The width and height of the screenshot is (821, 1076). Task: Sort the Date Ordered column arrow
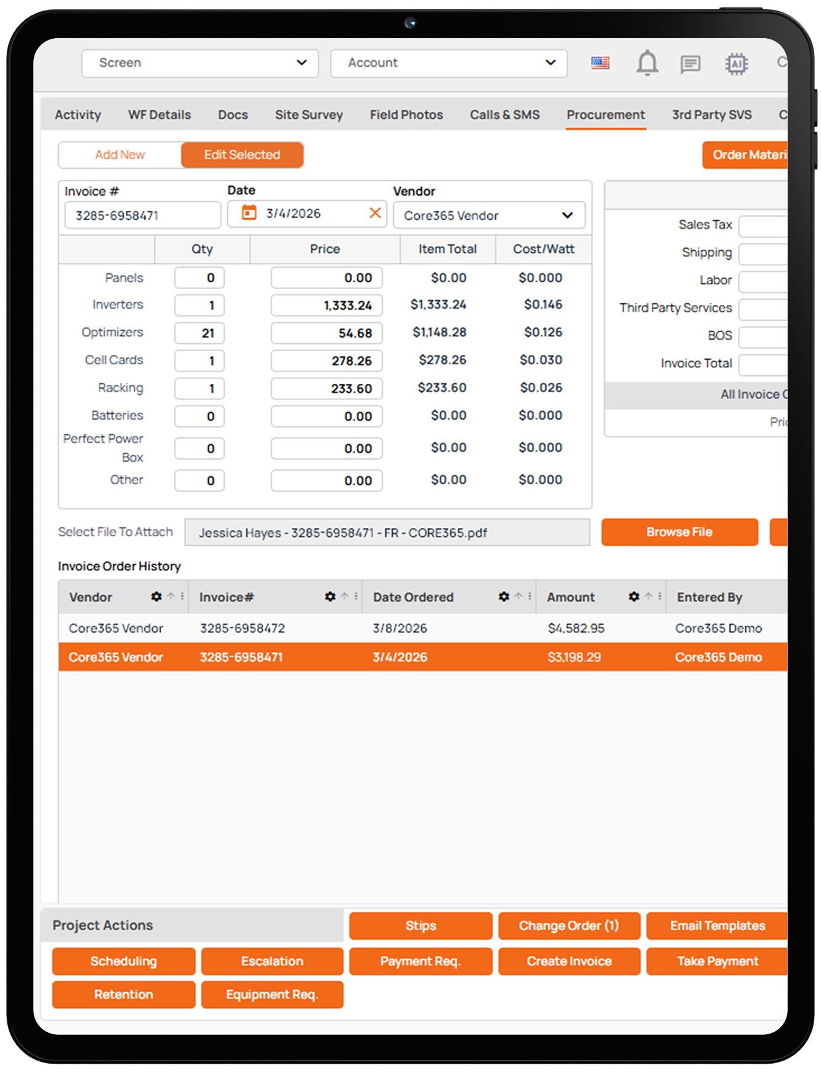pos(518,596)
